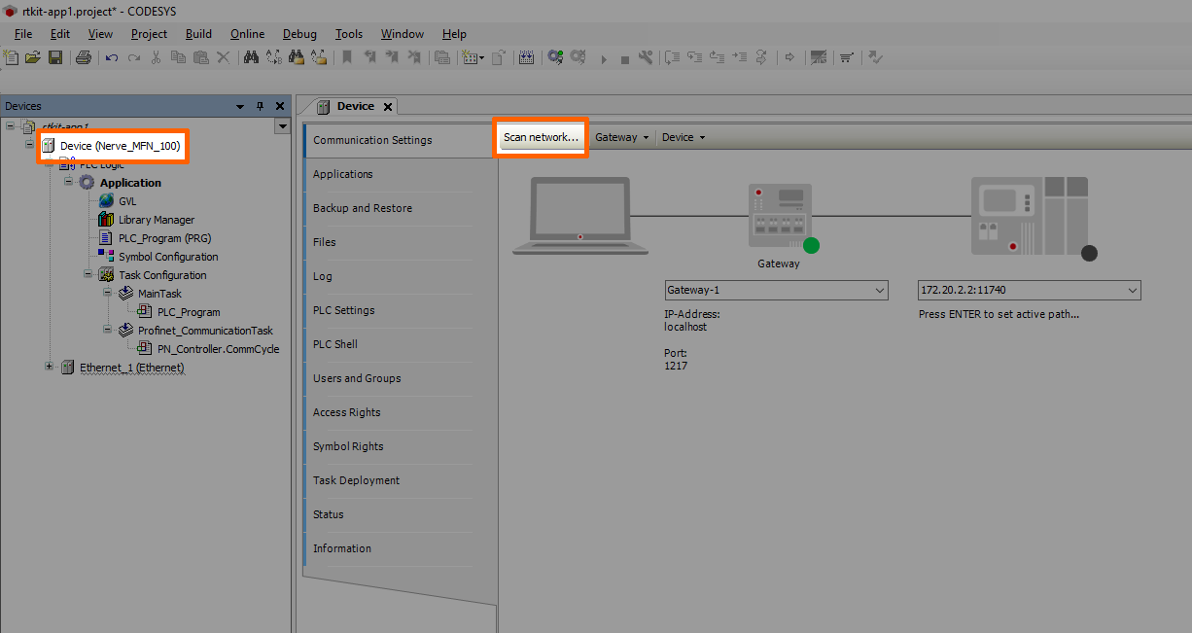This screenshot has height=633, width=1192.
Task: Select Device (Nerve_MFN_100) in the tree
Action: coord(120,146)
